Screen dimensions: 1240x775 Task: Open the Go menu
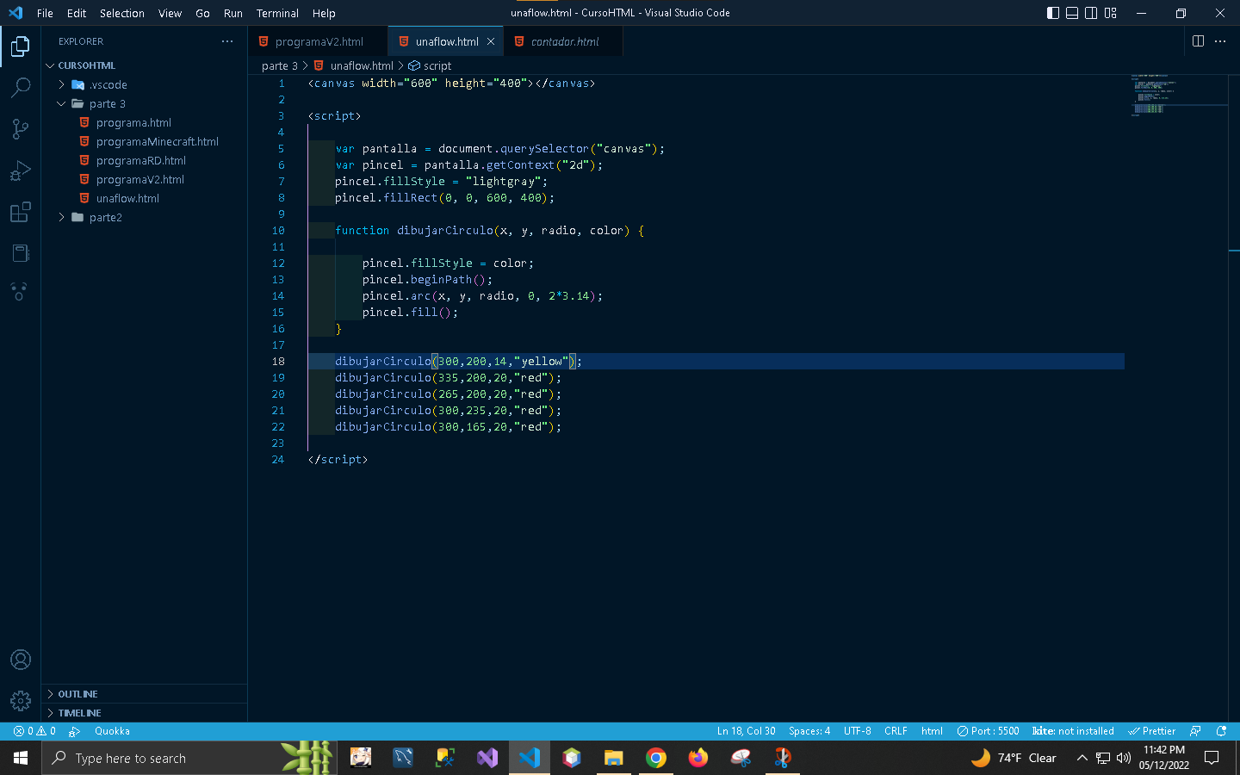[x=202, y=13]
